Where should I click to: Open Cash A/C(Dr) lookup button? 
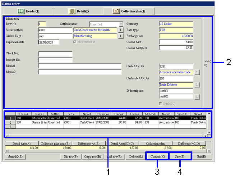pos(197,72)
